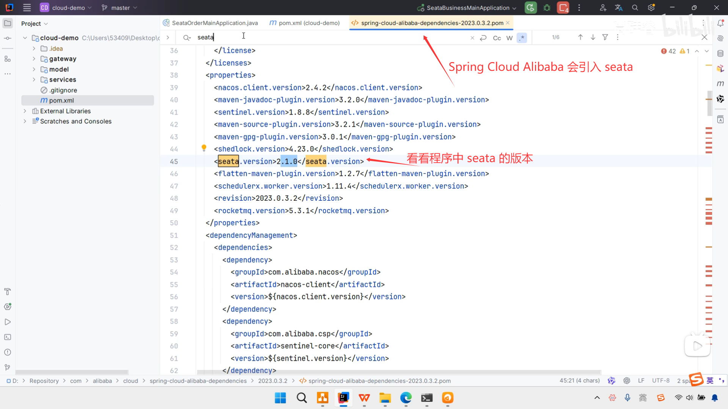The image size is (728, 409).
Task: Click the UTF-8 encoding status widget
Action: tap(661, 381)
